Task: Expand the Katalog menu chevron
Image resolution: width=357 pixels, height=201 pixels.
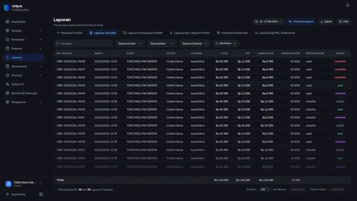Action: [x=40, y=31]
